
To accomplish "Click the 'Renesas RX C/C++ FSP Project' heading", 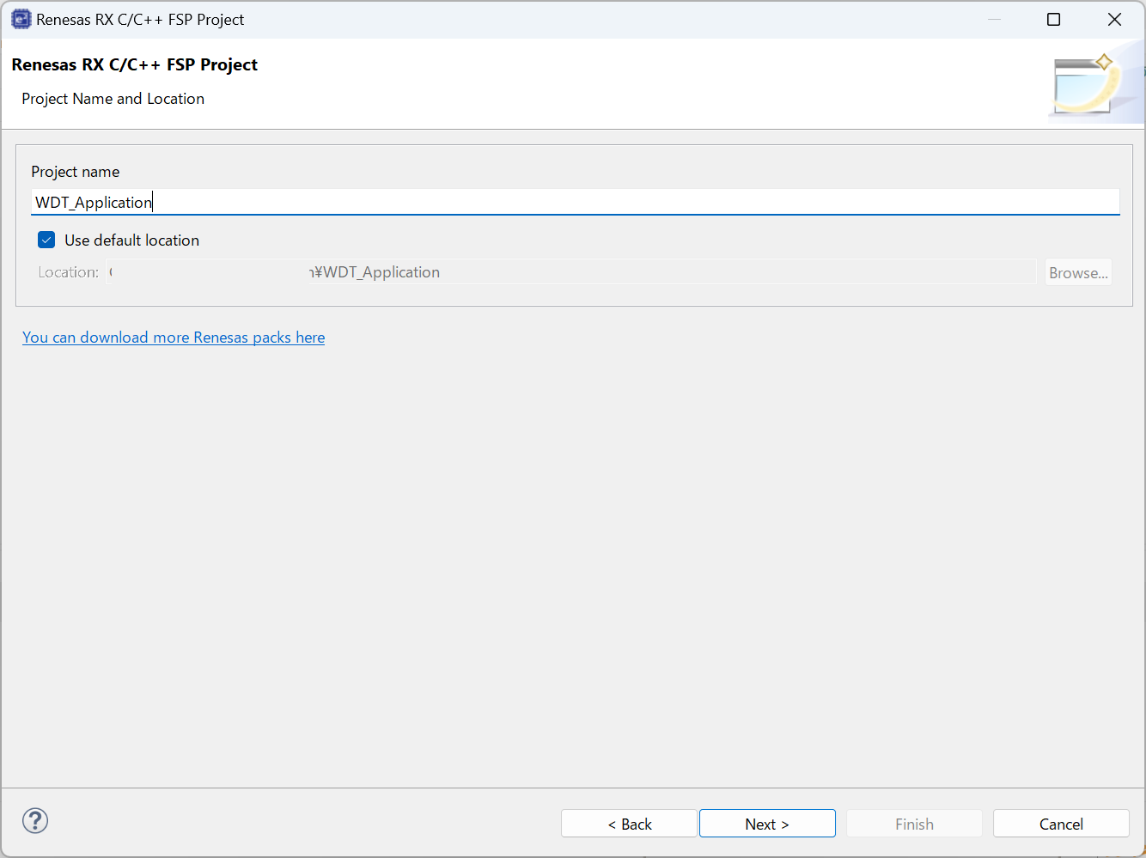I will click(135, 64).
